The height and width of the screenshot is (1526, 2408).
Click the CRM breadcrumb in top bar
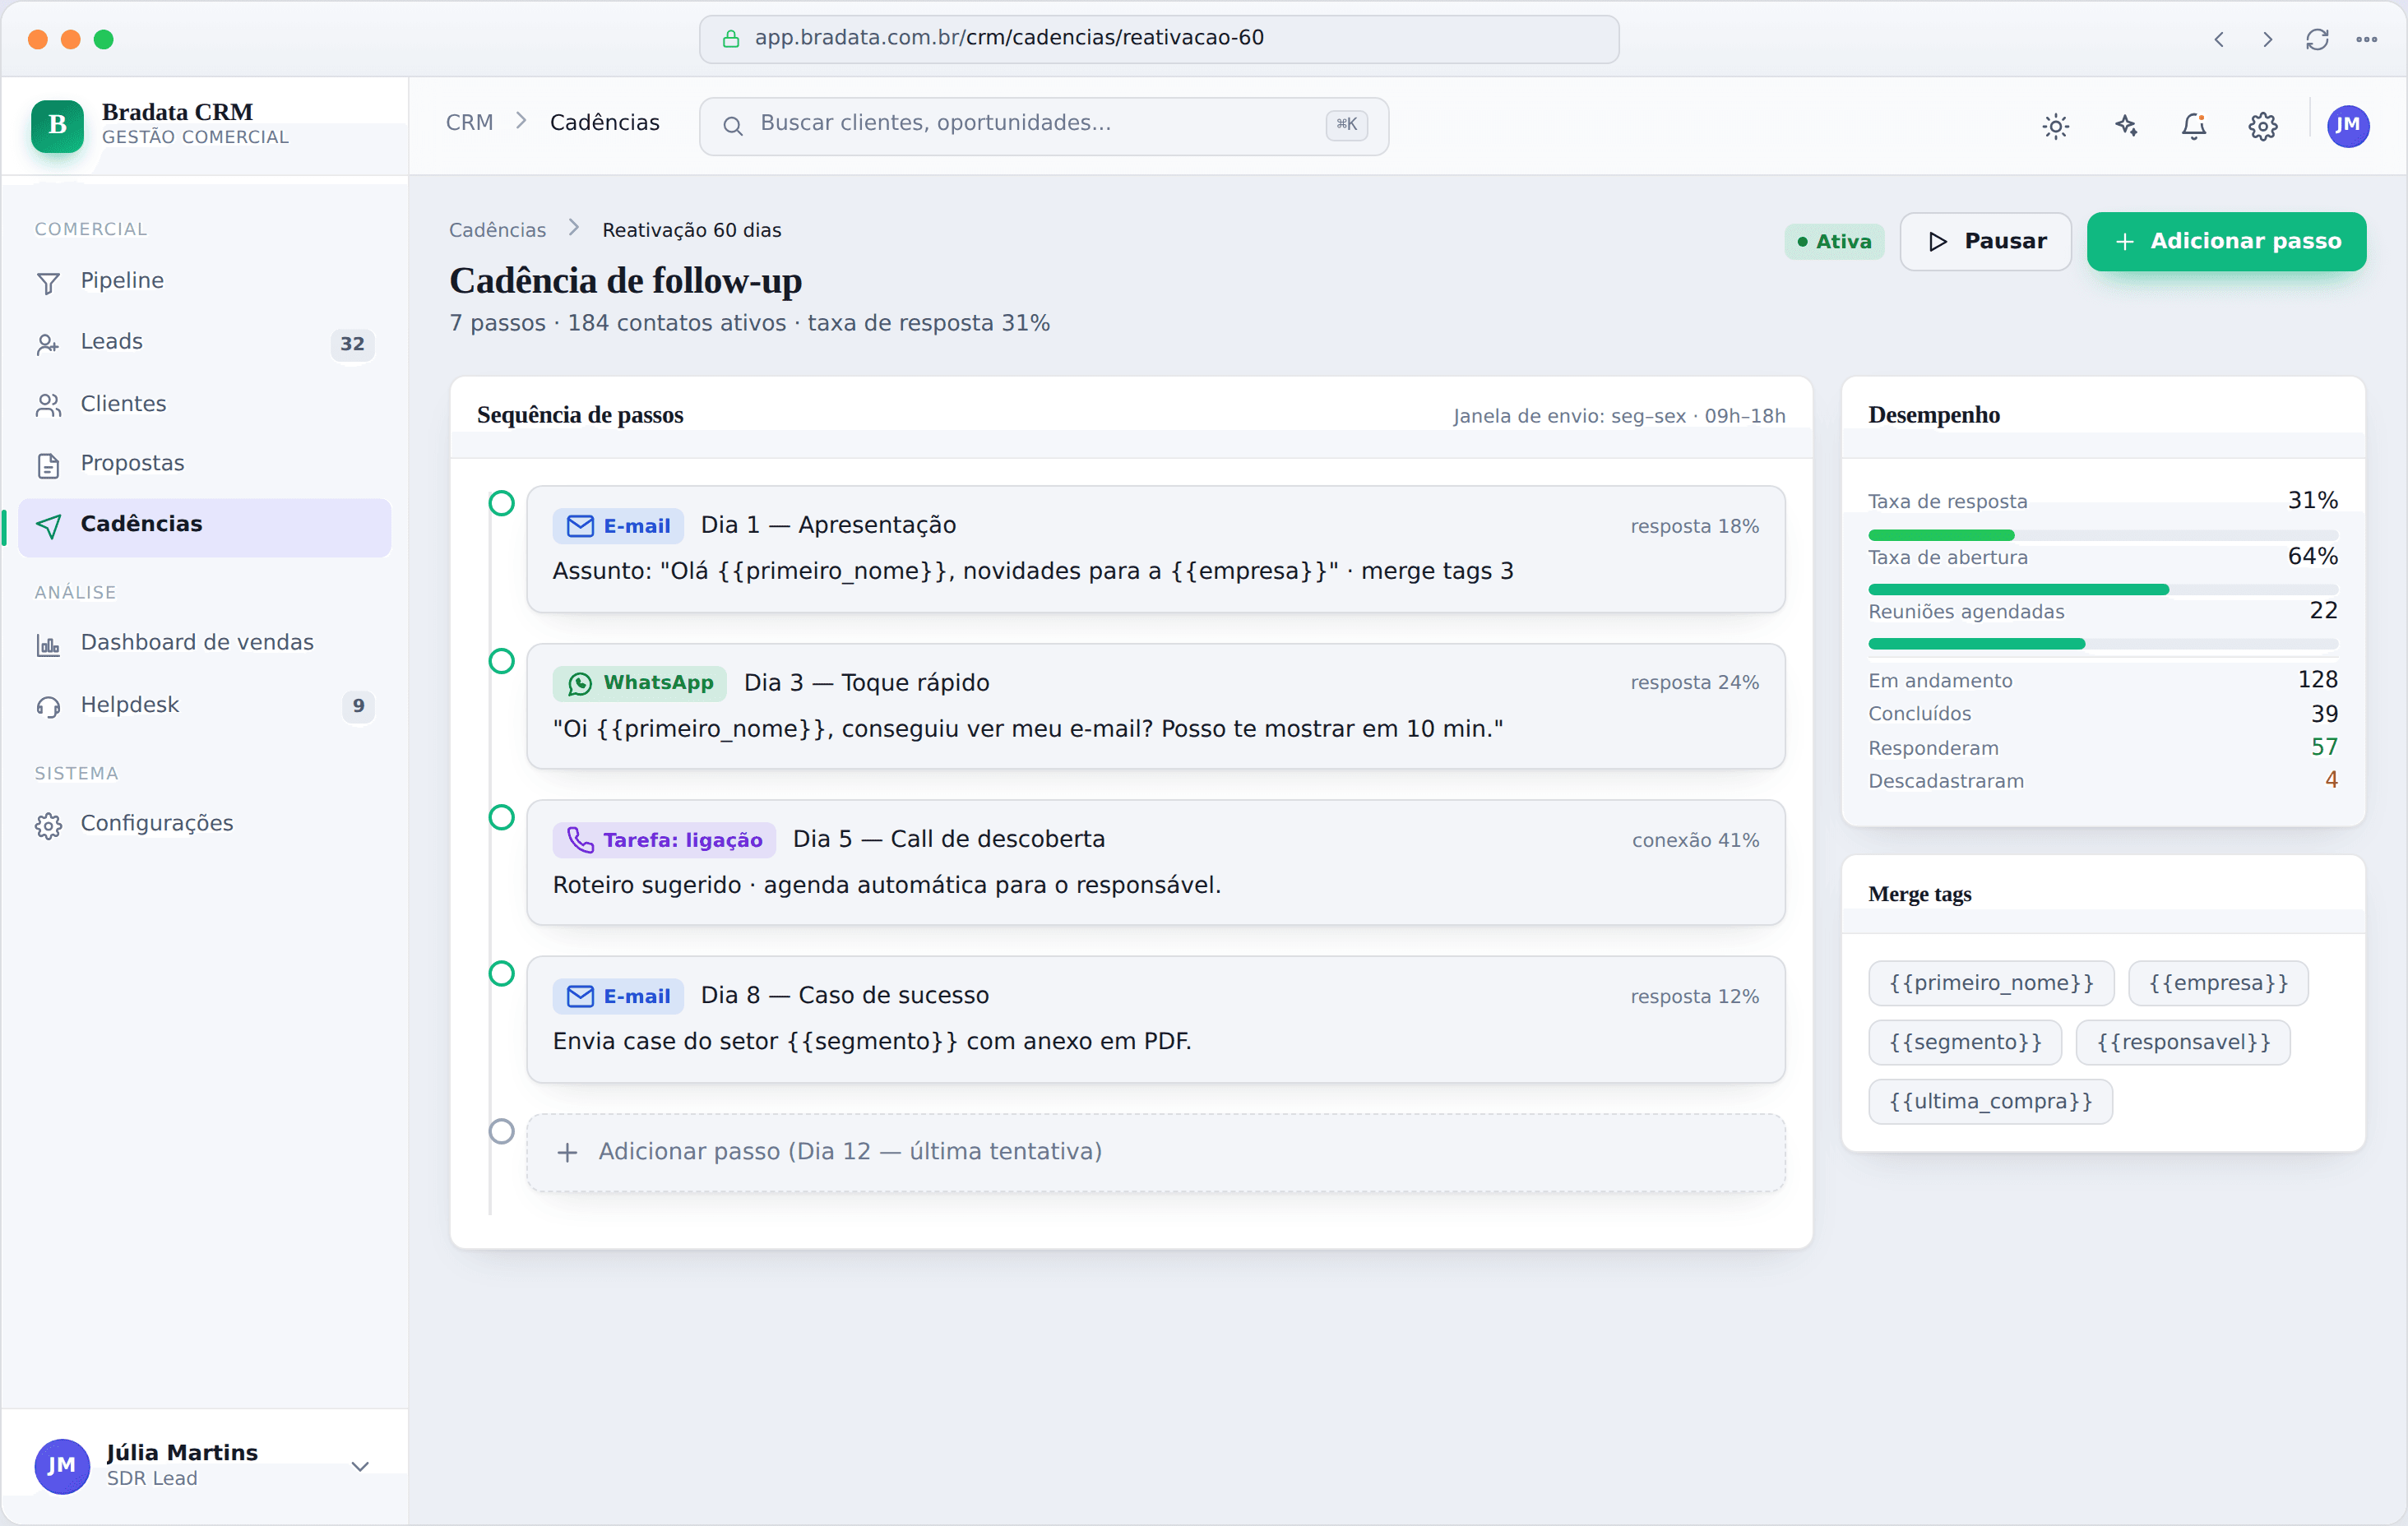(x=469, y=123)
